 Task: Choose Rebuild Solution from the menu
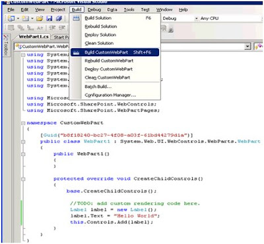pyautogui.click(x=115, y=26)
